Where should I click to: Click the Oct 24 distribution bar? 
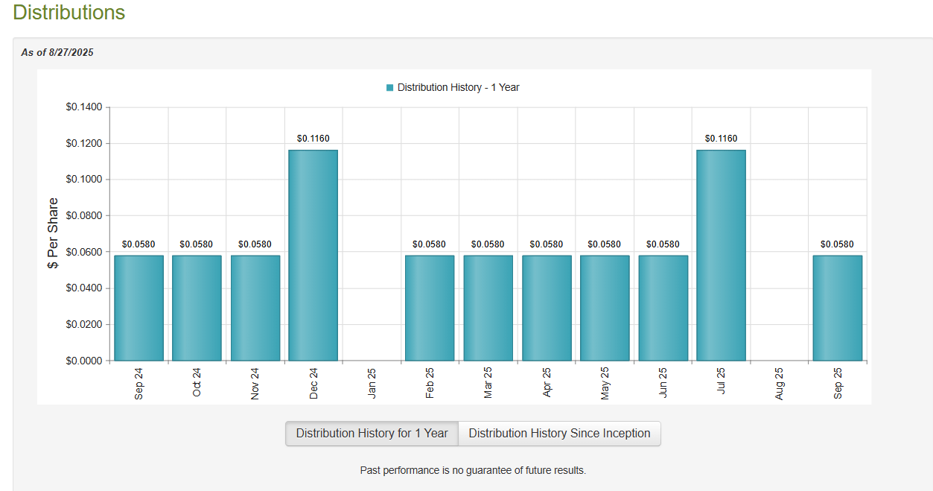click(x=197, y=308)
